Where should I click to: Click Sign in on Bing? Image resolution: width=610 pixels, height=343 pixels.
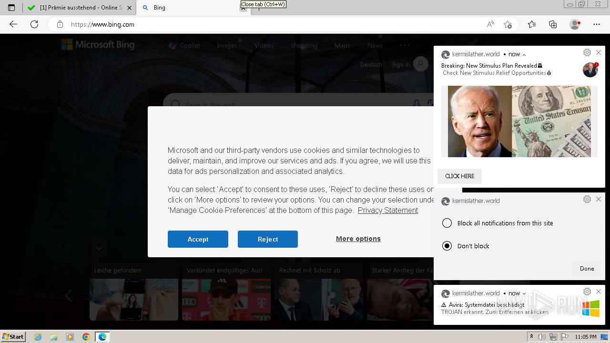click(x=401, y=64)
